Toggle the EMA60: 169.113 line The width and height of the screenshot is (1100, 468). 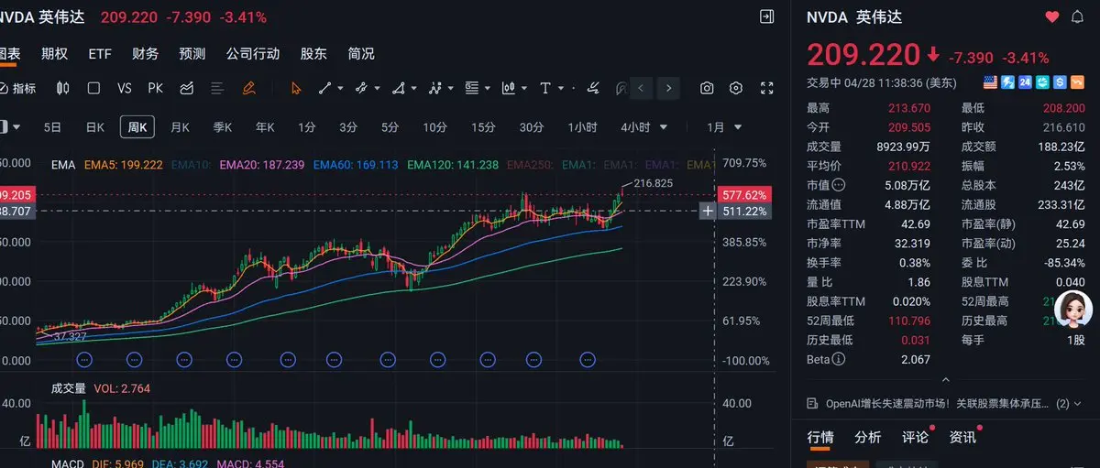tap(356, 165)
